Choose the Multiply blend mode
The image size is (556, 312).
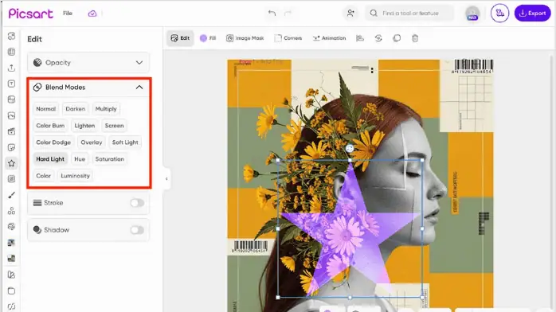pyautogui.click(x=106, y=109)
